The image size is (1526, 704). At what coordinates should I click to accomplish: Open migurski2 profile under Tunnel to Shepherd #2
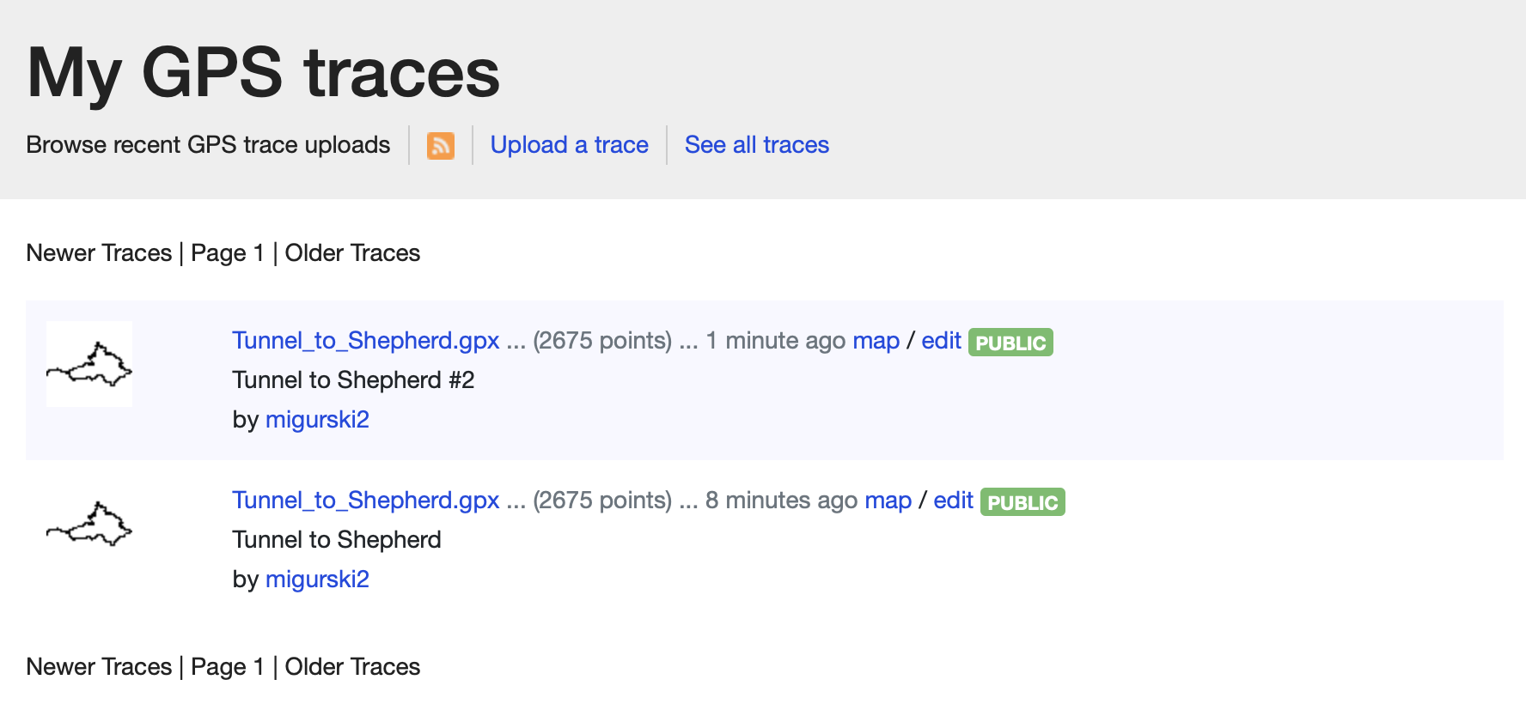317,420
